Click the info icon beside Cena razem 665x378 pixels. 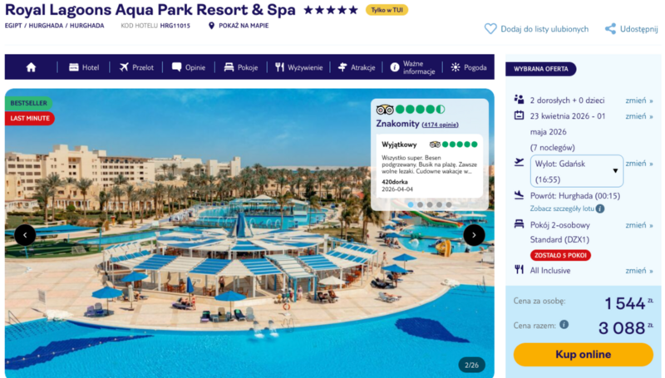click(x=564, y=325)
